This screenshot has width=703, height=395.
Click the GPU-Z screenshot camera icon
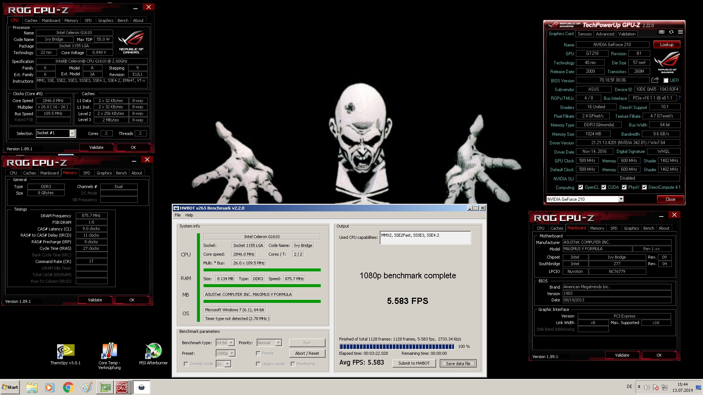tap(661, 32)
